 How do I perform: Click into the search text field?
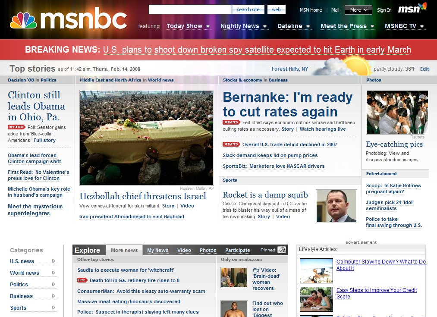[x=190, y=9]
